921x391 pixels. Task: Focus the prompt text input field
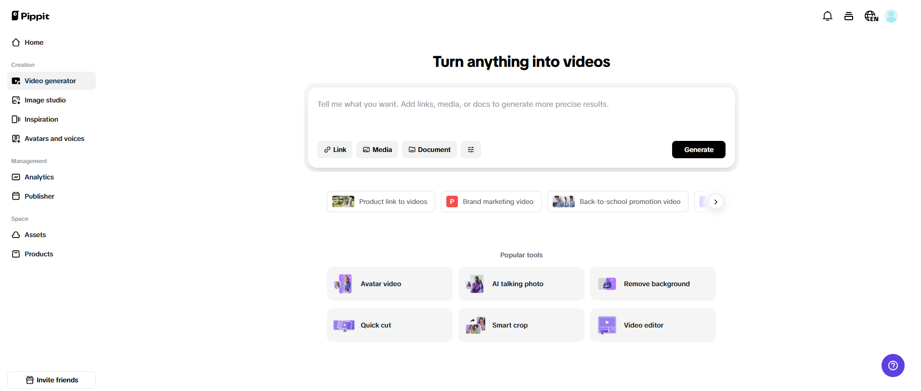tap(521, 113)
